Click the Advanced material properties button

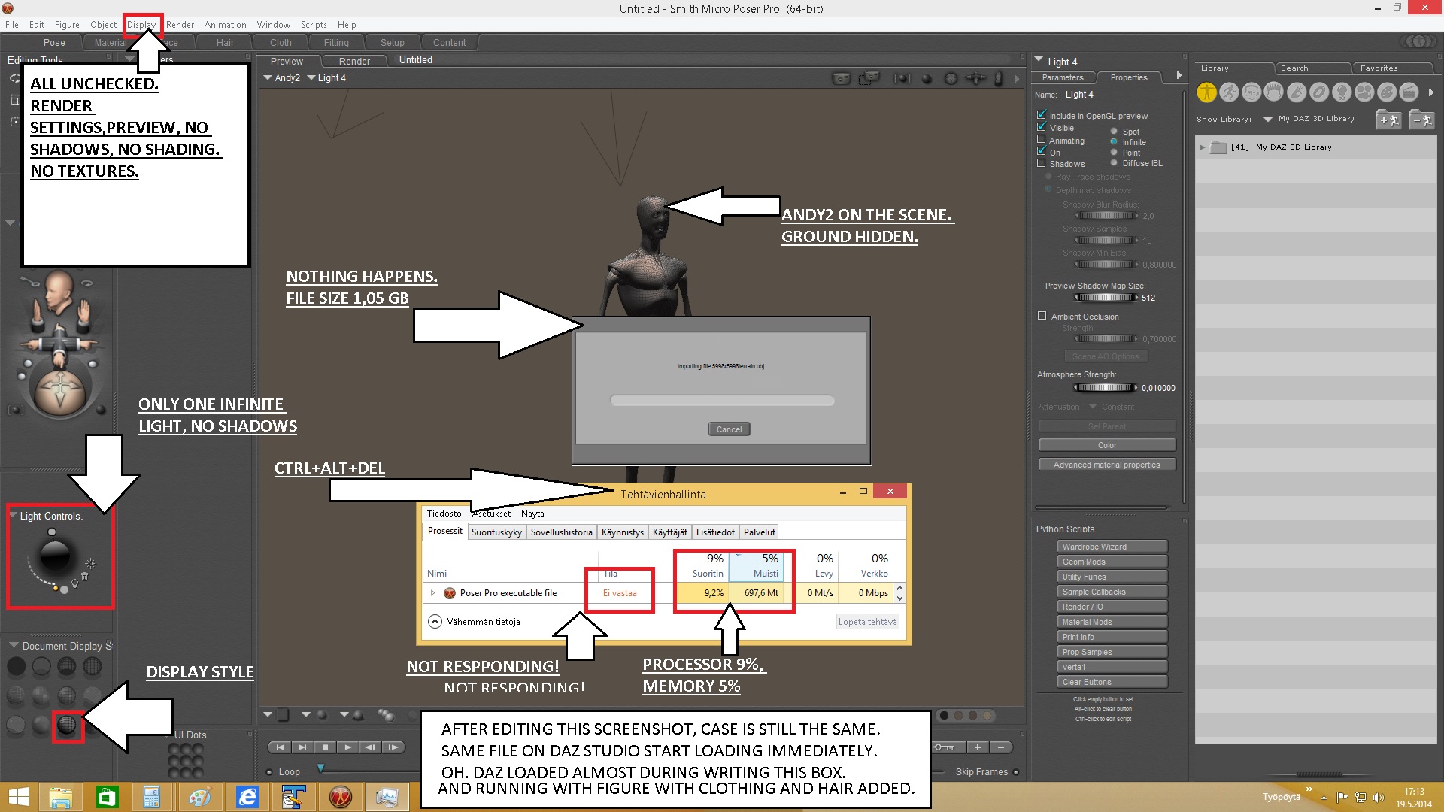click(1106, 465)
